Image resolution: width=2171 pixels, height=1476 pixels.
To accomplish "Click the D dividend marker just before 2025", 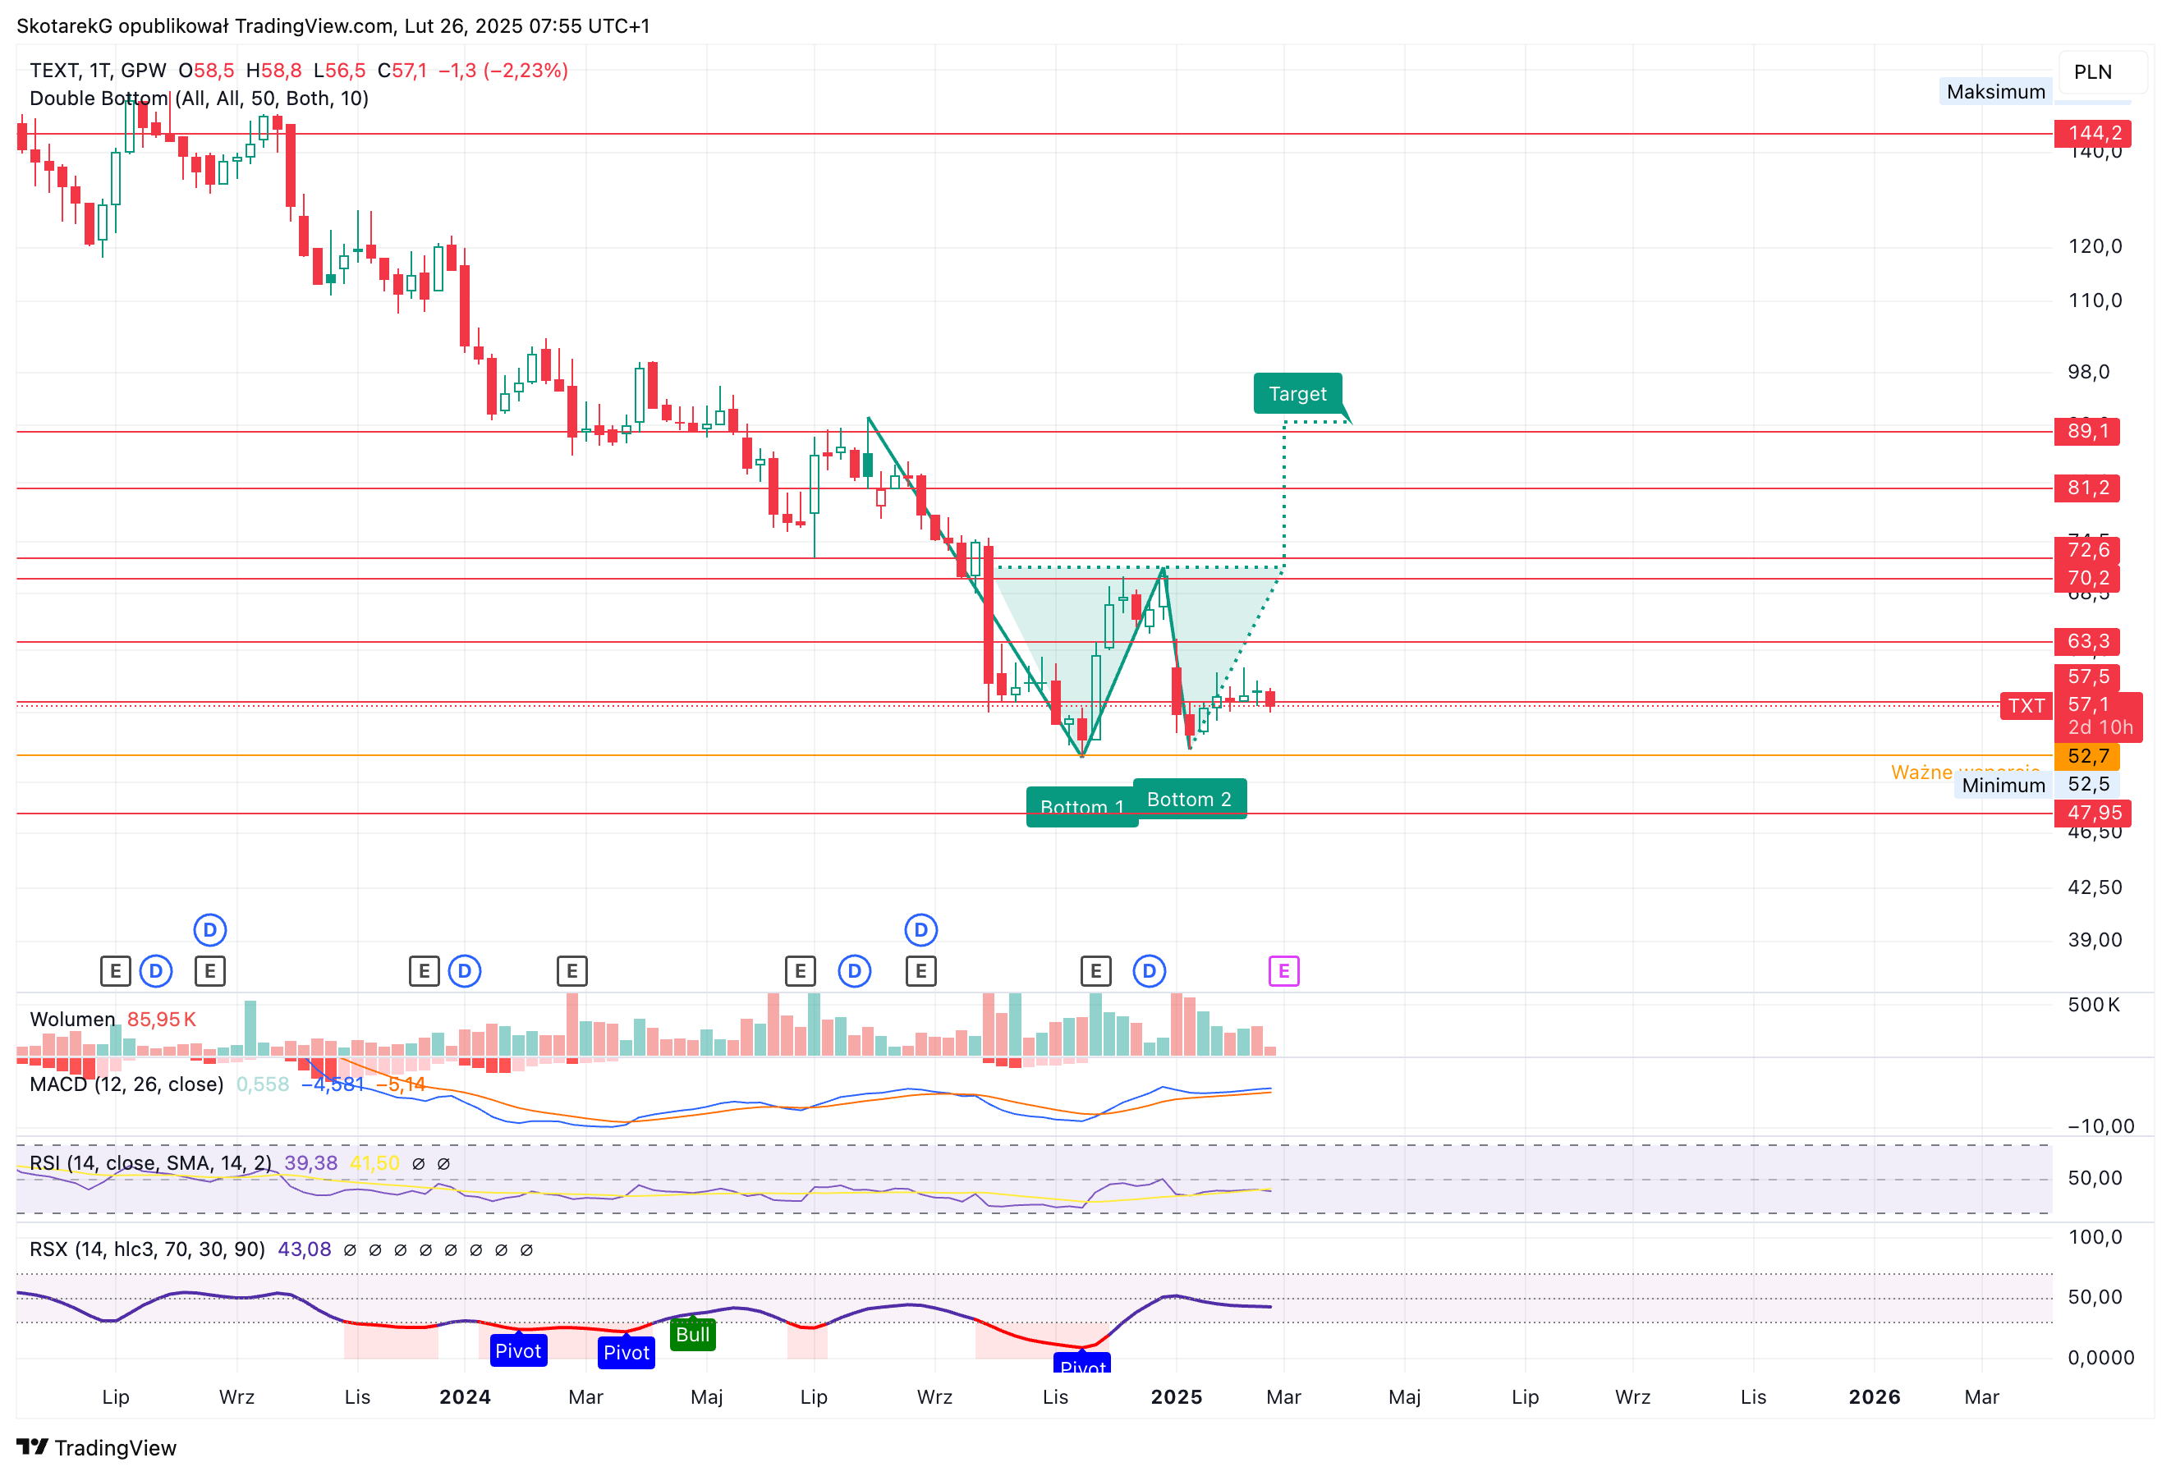I will (1149, 971).
